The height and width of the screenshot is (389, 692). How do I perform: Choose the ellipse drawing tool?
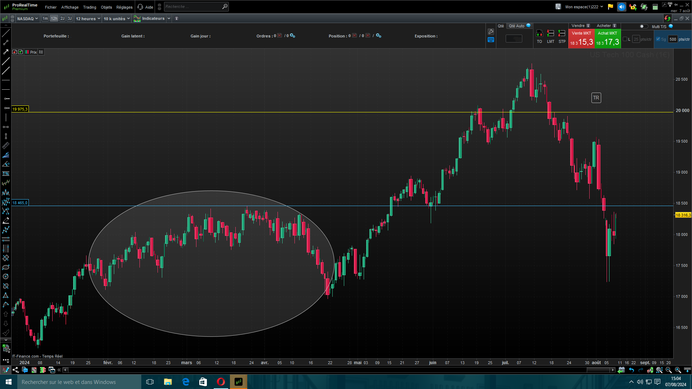[x=6, y=267]
